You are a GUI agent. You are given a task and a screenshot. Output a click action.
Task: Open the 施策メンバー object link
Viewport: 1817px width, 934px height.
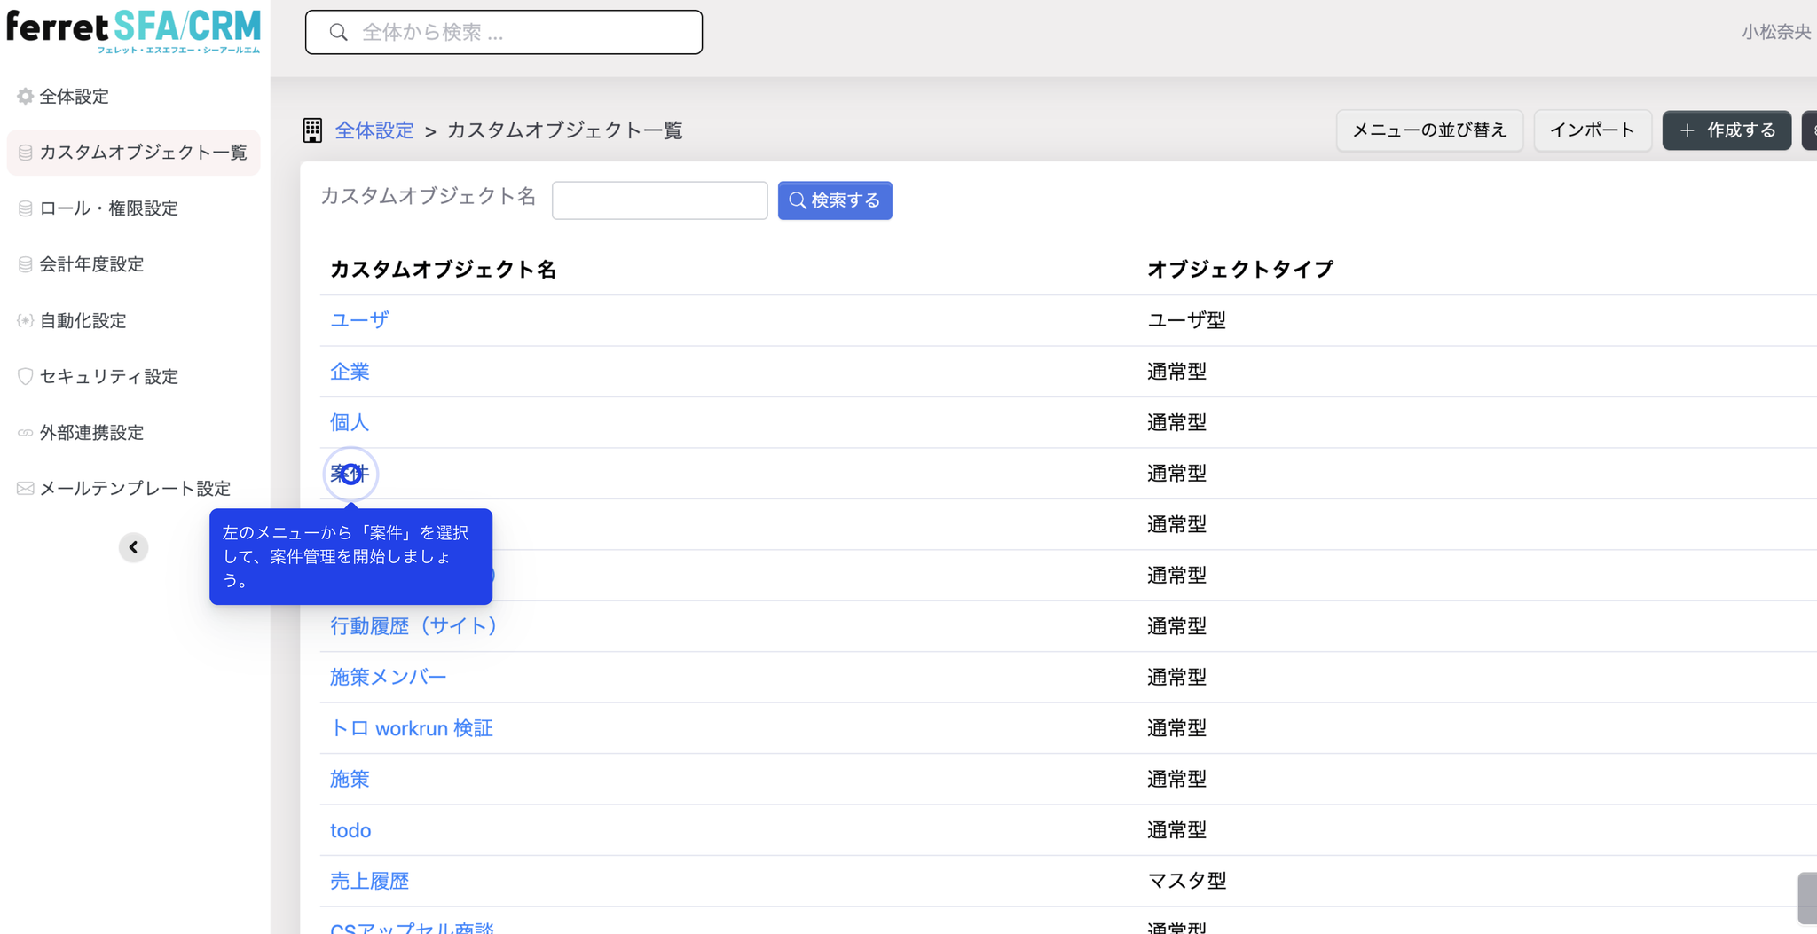click(x=389, y=678)
